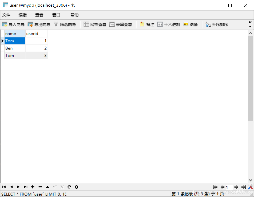Image resolution: width=254 pixels, height=197 pixels.
Task: Click the vertical scrollbar track
Action: tap(251, 149)
